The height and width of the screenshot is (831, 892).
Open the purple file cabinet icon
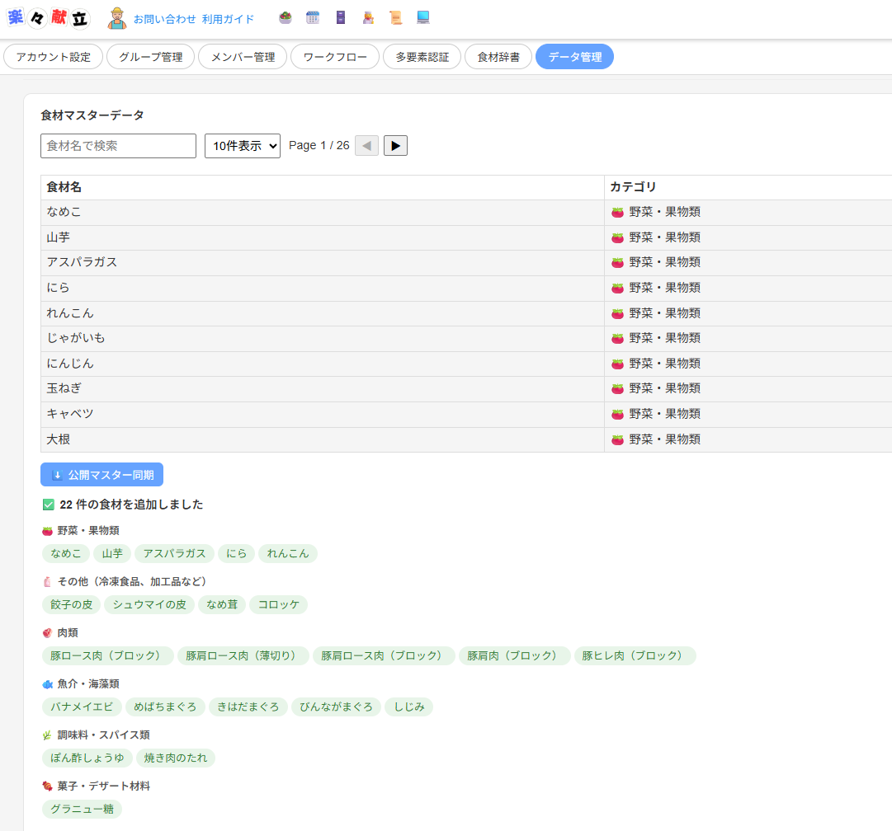tap(341, 17)
